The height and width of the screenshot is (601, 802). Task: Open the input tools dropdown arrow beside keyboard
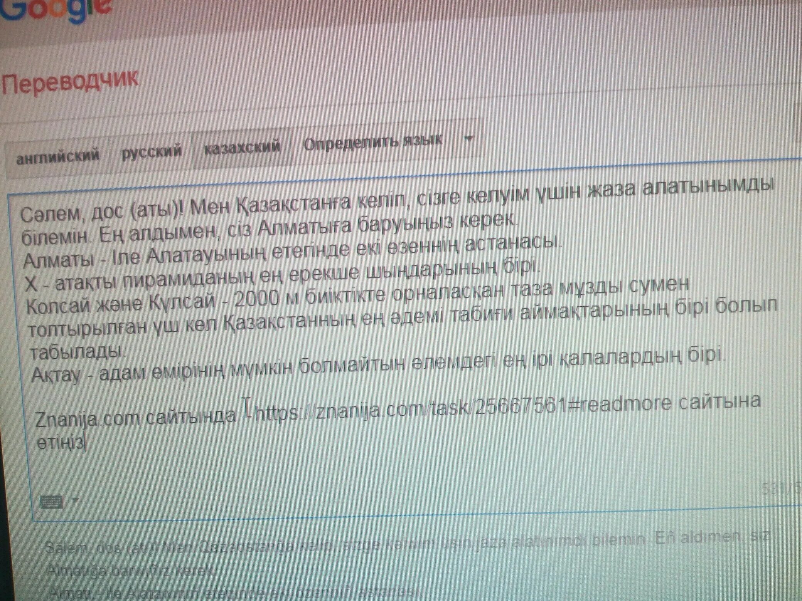[75, 500]
